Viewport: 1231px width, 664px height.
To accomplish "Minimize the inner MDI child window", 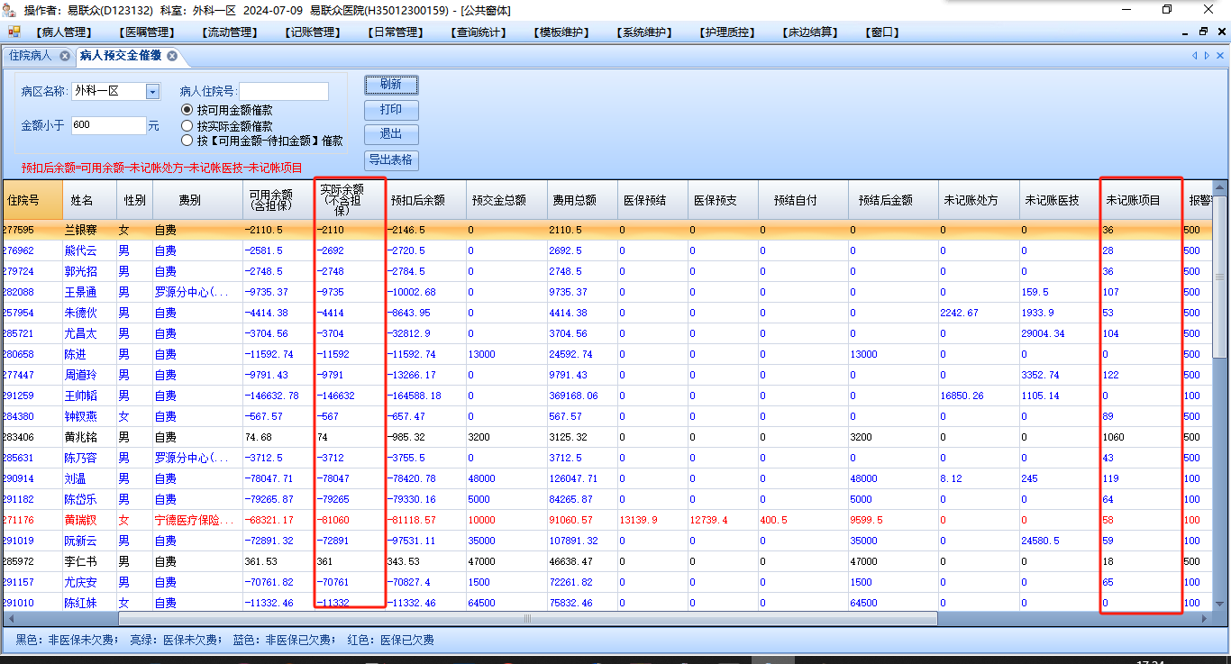I will (1186, 32).
